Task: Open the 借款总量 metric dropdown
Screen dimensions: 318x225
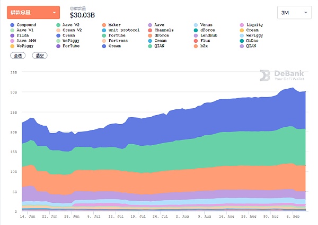Action: pyautogui.click(x=33, y=12)
